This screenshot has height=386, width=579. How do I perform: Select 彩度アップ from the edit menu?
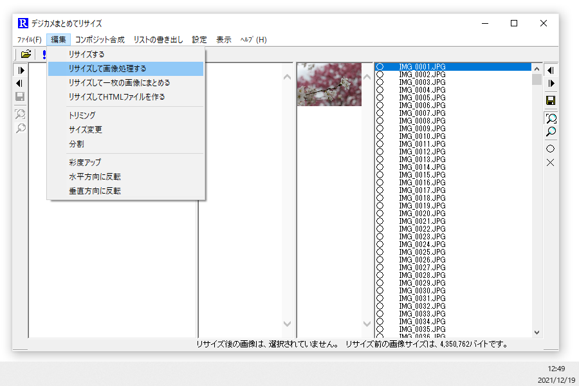[125, 163]
